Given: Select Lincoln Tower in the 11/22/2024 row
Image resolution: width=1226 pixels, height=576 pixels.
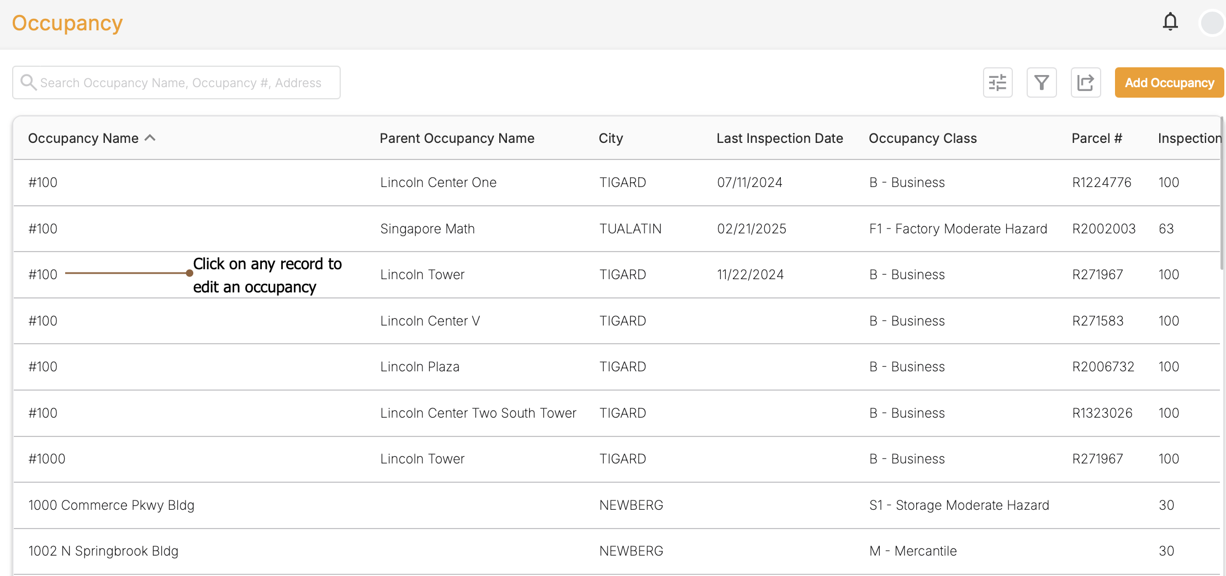Looking at the screenshot, I should [422, 275].
